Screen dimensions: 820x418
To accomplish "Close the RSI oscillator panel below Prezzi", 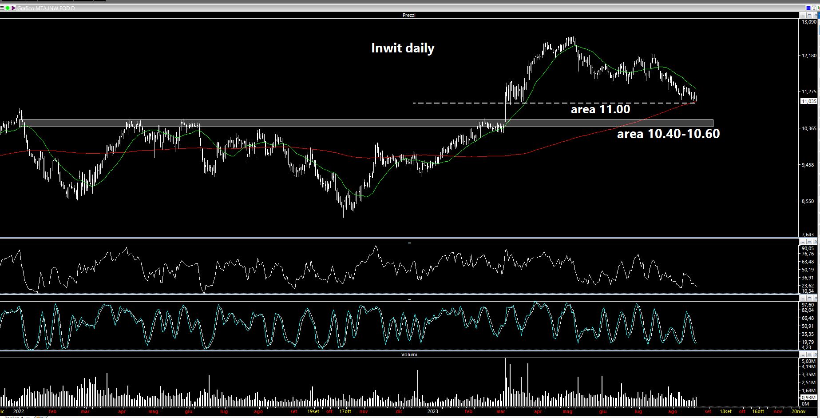I will tap(816, 242).
